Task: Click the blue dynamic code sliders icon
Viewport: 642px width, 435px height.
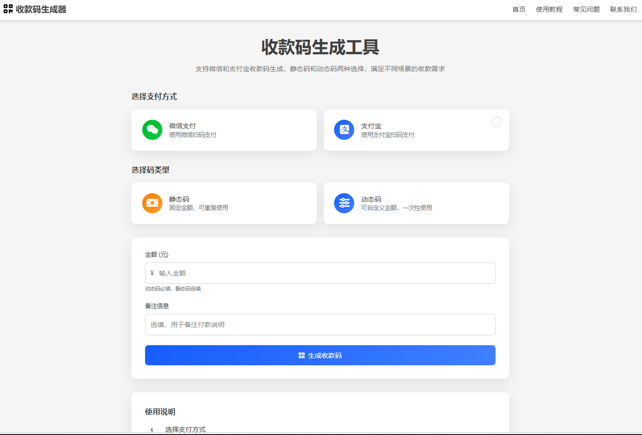Action: tap(344, 203)
